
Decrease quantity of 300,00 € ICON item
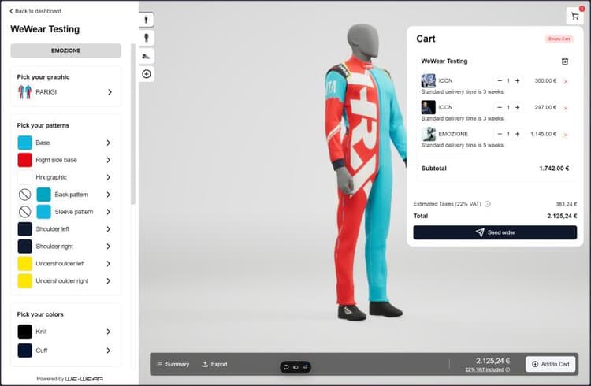pyautogui.click(x=500, y=80)
